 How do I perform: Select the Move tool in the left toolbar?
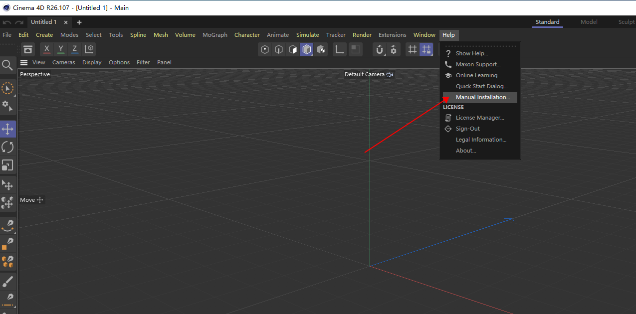7,129
